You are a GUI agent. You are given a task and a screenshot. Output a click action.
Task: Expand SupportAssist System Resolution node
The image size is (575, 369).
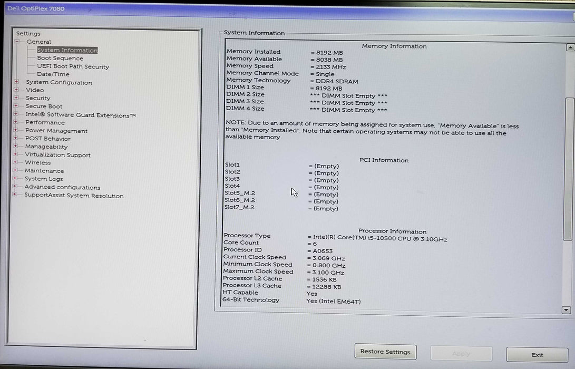tap(15, 195)
